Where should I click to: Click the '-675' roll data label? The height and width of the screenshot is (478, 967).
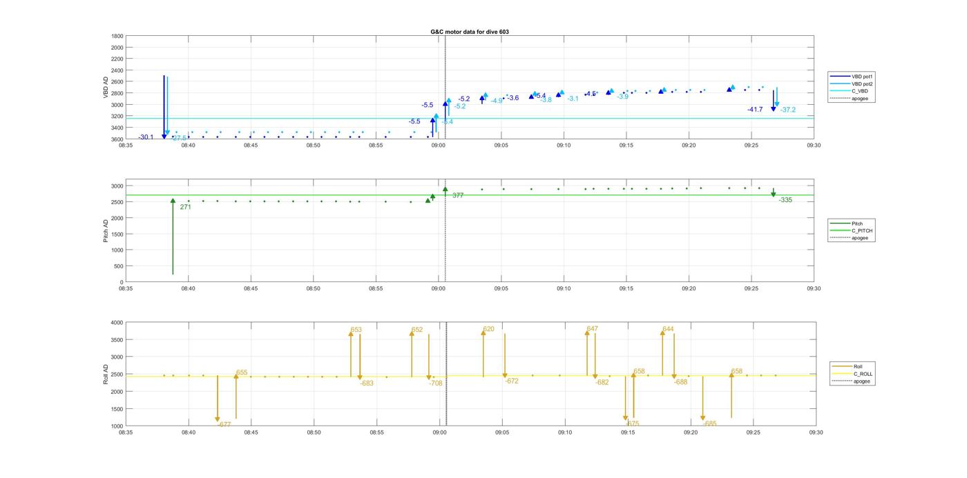point(633,424)
